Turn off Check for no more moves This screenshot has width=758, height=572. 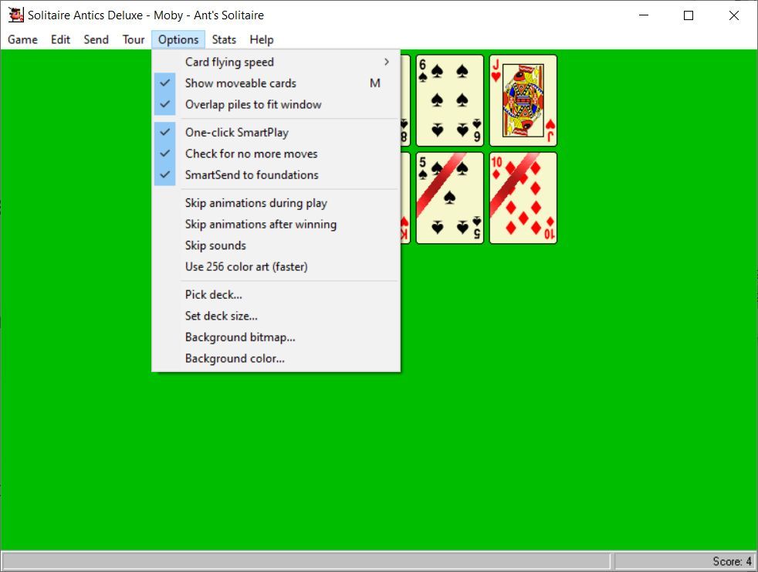(251, 154)
